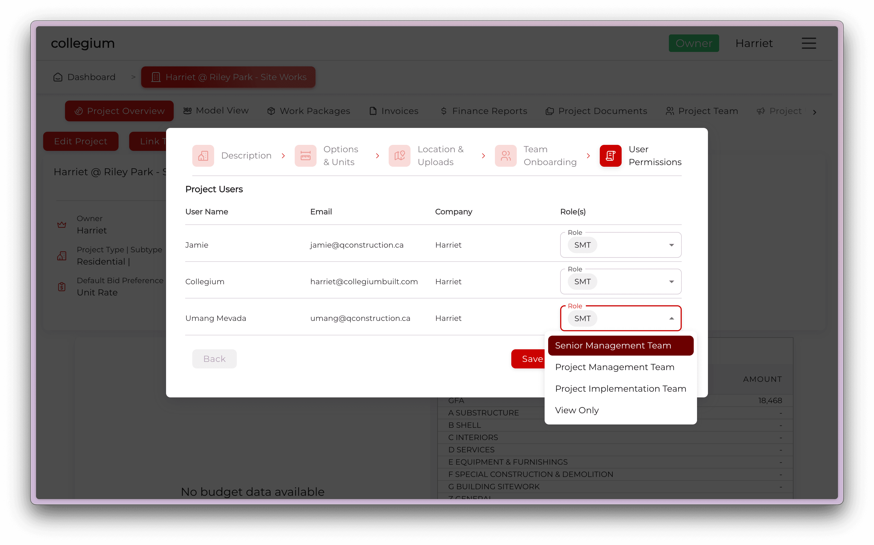Viewport: 874px width, 545px height.
Task: Open Jamie's Role dropdown
Action: (x=671, y=245)
